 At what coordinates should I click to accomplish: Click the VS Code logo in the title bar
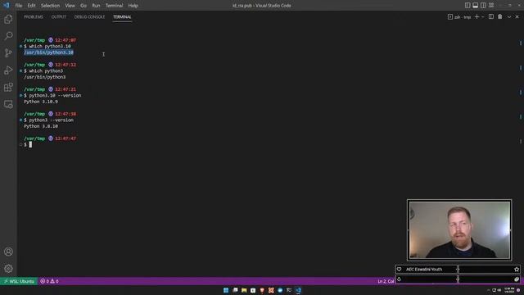(x=7, y=6)
